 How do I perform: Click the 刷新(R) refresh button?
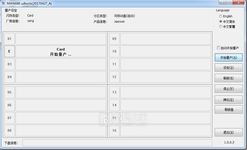[228, 78]
